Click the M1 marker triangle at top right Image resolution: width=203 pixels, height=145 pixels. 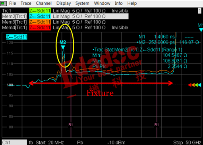(201, 30)
